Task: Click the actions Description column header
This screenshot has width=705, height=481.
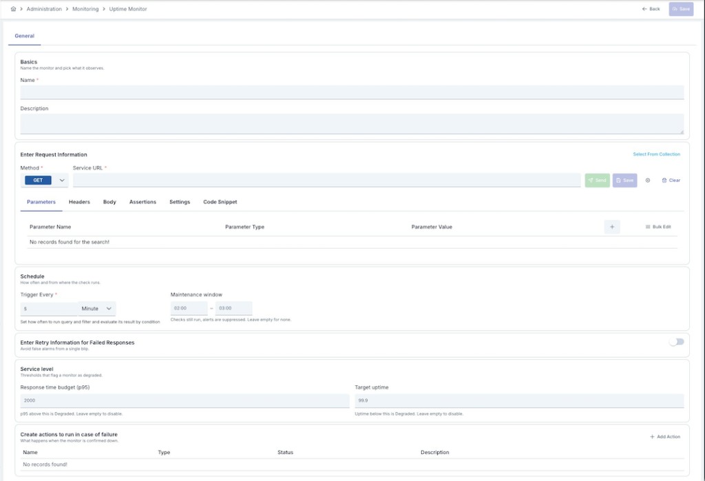Action: tap(435, 453)
